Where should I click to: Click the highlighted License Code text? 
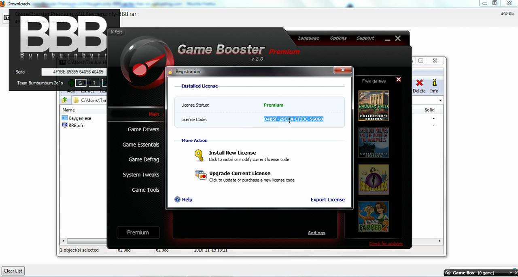coord(293,119)
